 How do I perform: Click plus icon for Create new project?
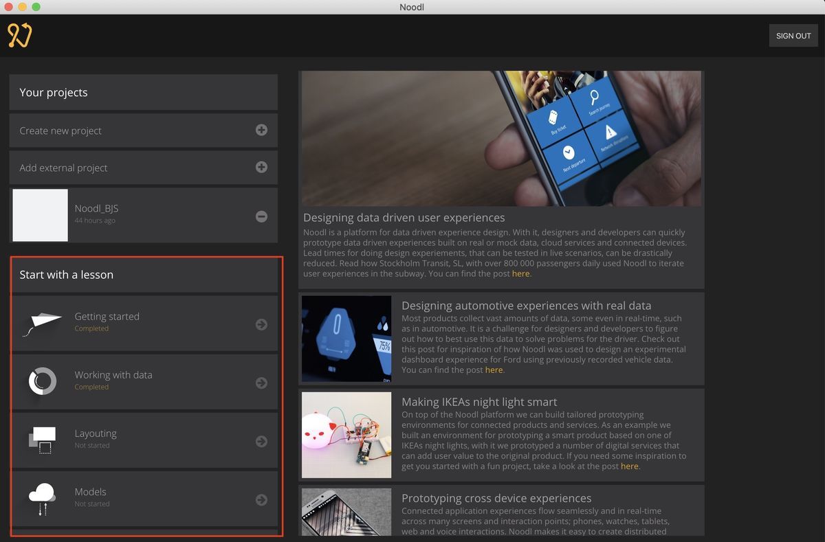tap(261, 130)
